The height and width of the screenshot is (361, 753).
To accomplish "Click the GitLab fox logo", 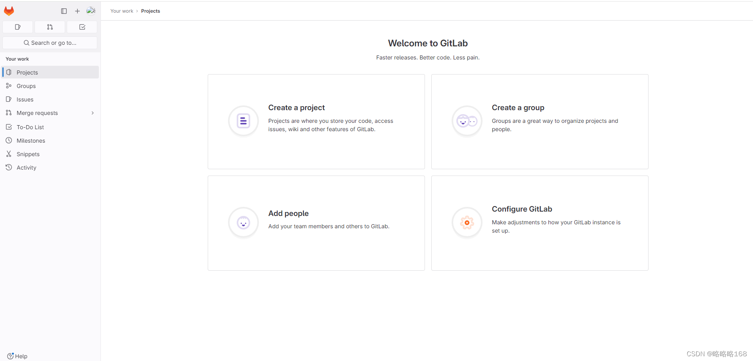I will point(9,11).
